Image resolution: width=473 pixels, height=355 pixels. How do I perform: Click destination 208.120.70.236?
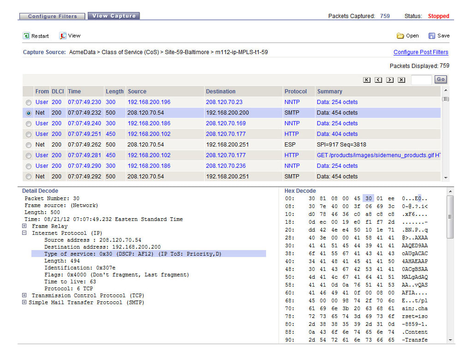pyautogui.click(x=225, y=166)
